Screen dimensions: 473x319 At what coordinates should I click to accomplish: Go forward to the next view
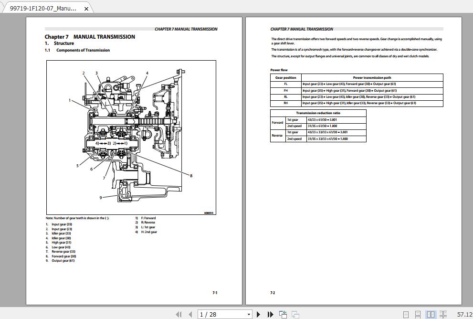pyautogui.click(x=294, y=314)
